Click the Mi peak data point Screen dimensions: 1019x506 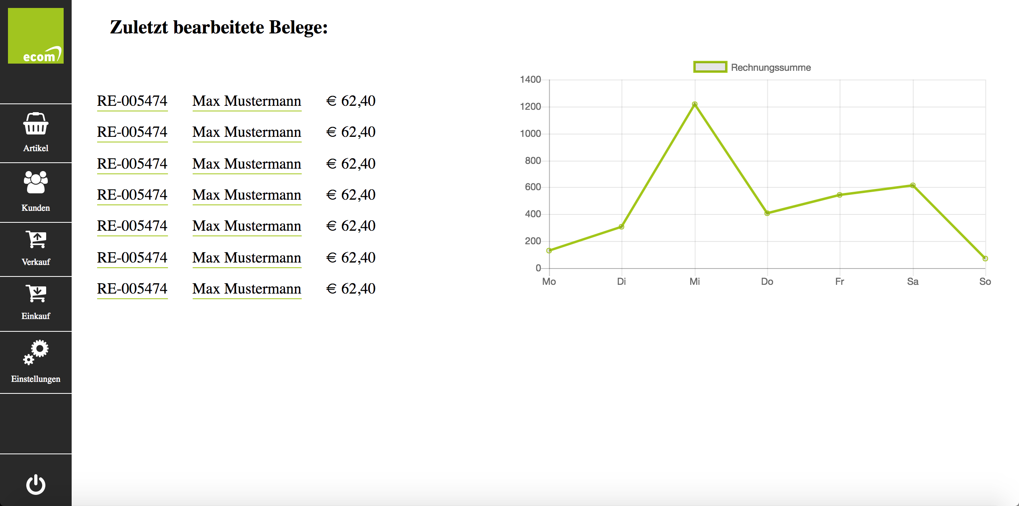[x=695, y=104]
